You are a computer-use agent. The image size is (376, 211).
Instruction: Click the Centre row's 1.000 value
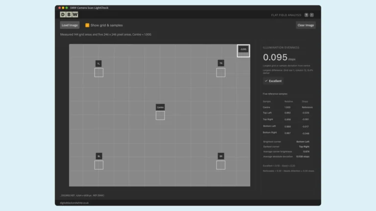pyautogui.click(x=287, y=107)
